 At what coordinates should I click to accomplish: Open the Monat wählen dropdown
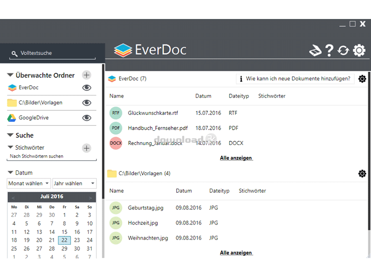point(29,183)
